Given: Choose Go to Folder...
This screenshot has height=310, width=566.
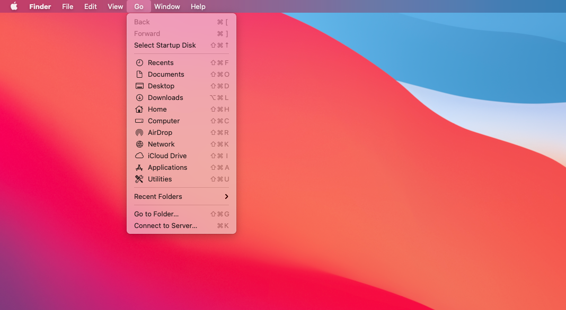Looking at the screenshot, I should (182, 214).
